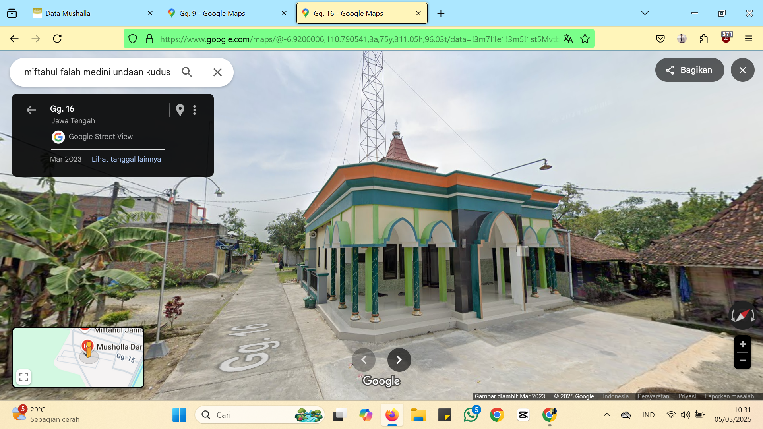Open a new browser tab
Viewport: 763px width, 429px height.
pos(441,14)
